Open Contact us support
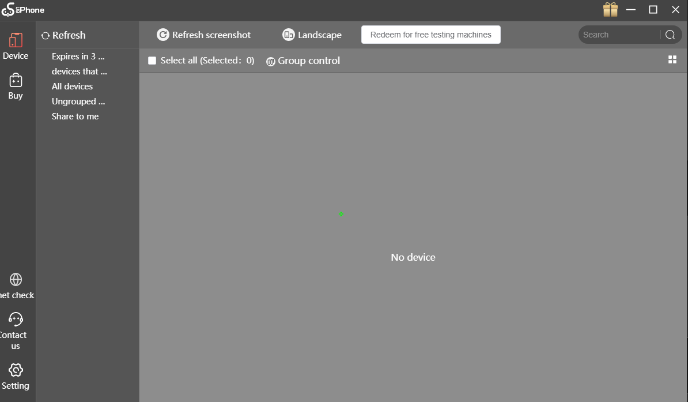Viewport: 688px width, 402px height. (15, 331)
